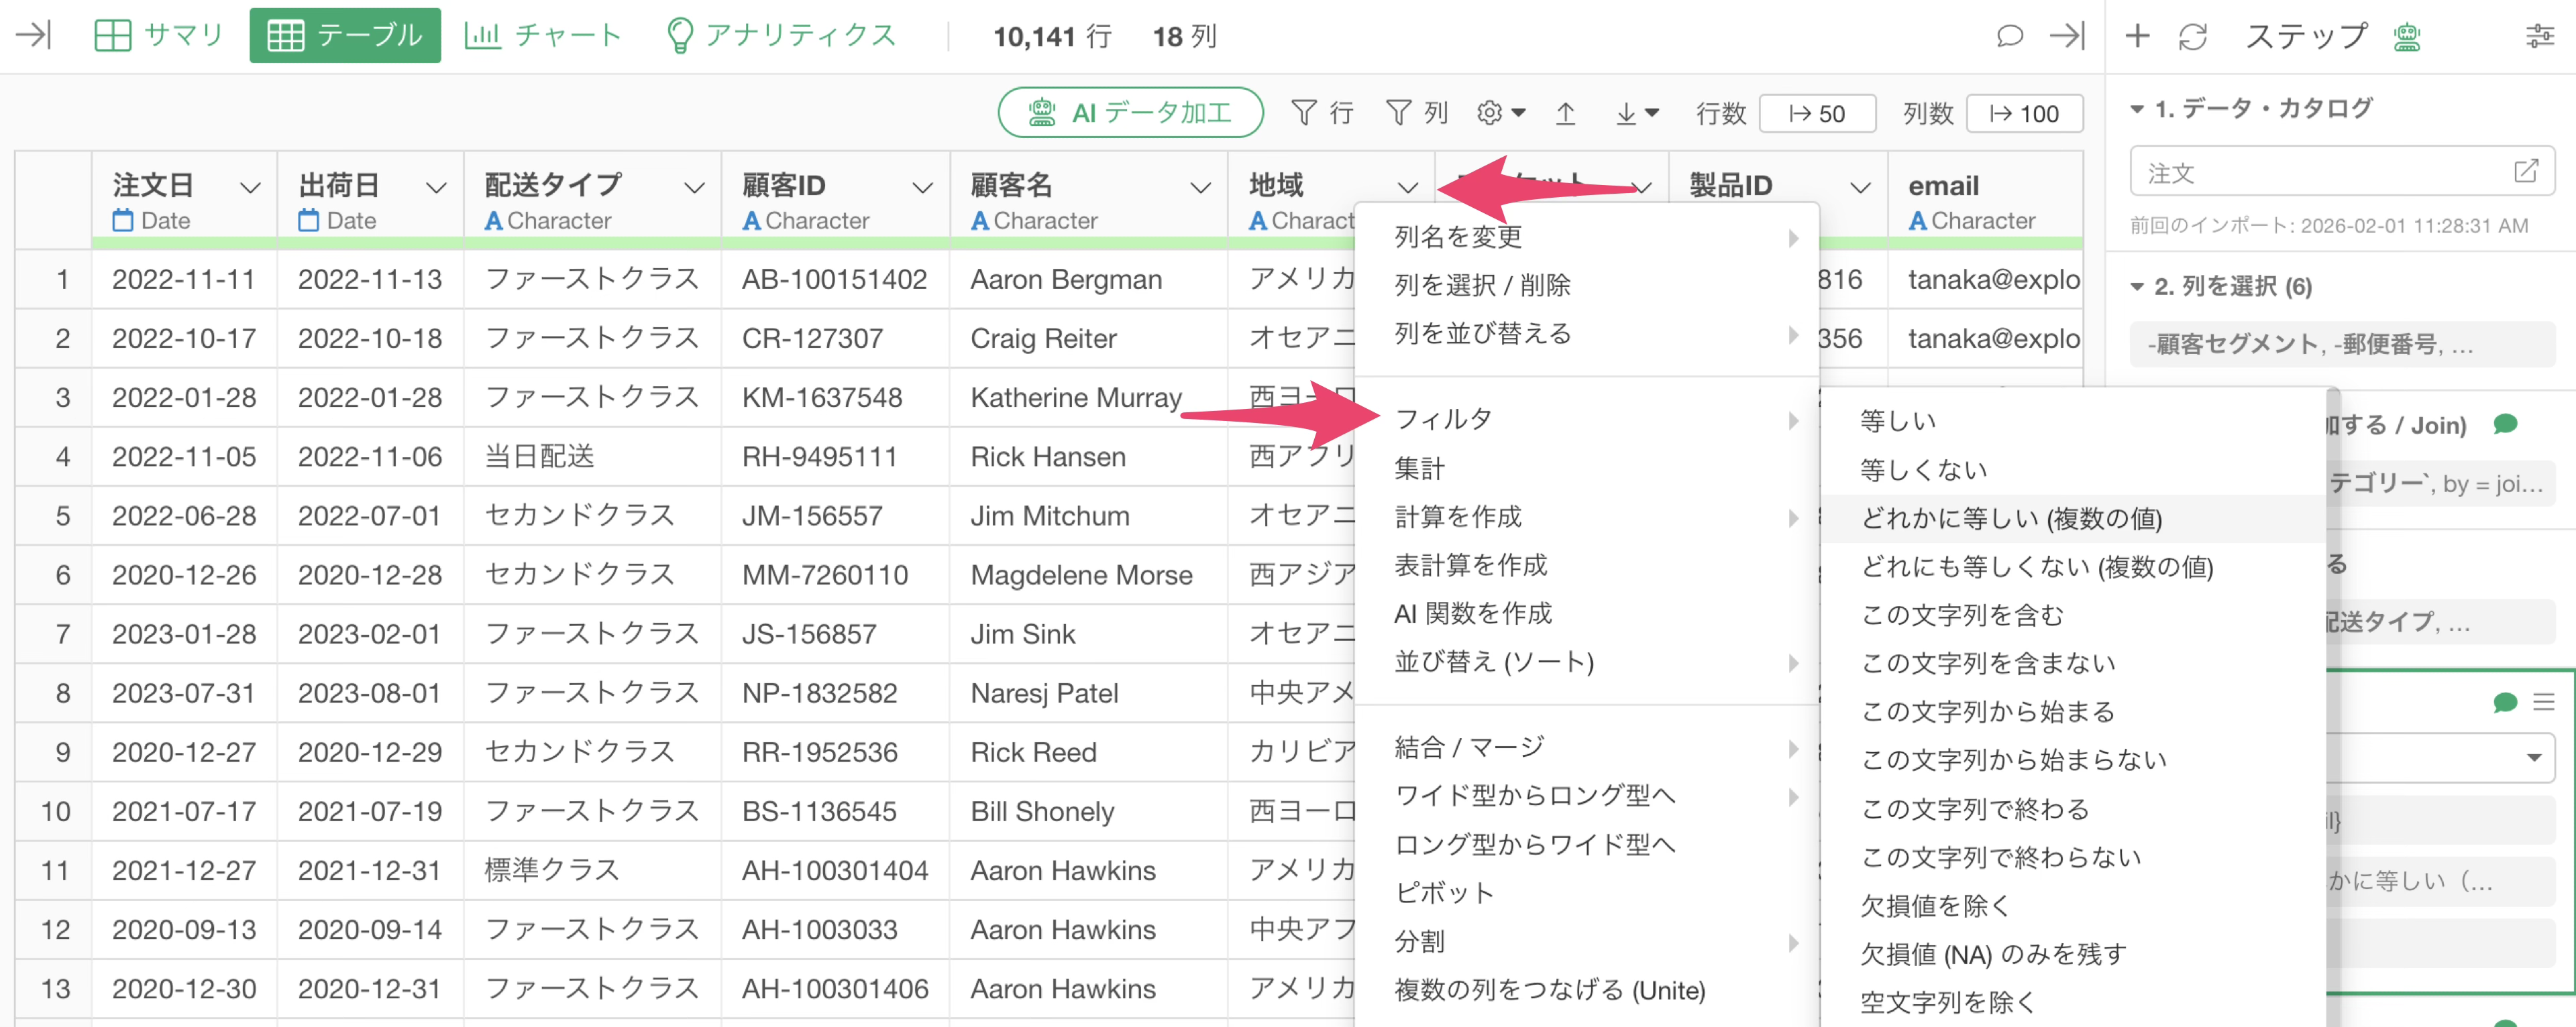Click the AI robot icon beside ステップ
2576x1027 pixels.
click(2407, 36)
